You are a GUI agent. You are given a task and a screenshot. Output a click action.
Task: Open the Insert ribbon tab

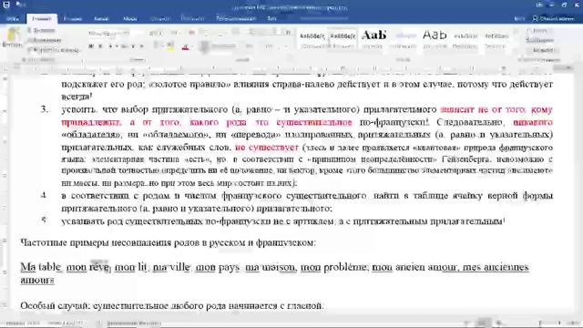(73, 18)
